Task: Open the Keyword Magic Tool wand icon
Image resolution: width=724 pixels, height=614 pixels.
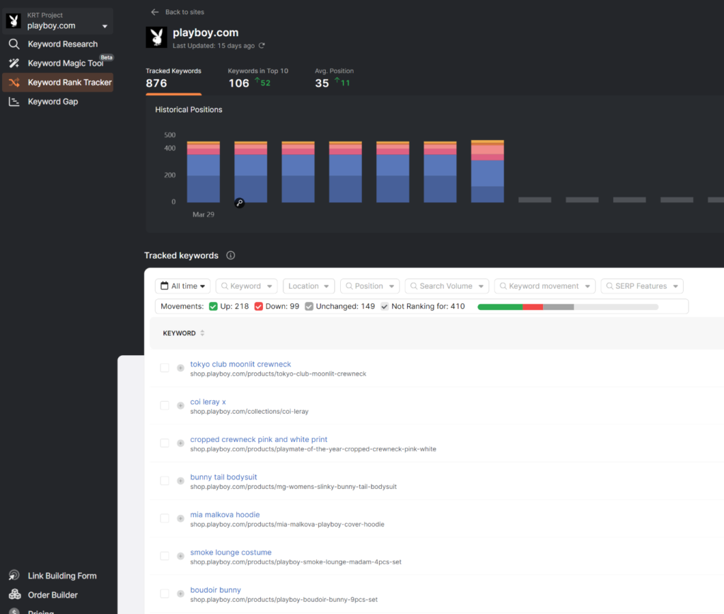Action: pyautogui.click(x=14, y=63)
